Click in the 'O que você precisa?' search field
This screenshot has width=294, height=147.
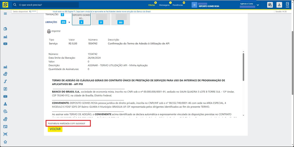tap(45, 5)
